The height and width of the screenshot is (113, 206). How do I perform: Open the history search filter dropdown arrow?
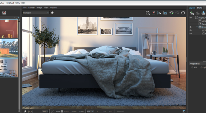click(x=18, y=18)
